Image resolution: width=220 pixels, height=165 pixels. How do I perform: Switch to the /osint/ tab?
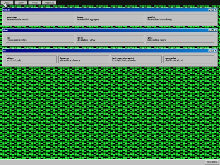21,3
